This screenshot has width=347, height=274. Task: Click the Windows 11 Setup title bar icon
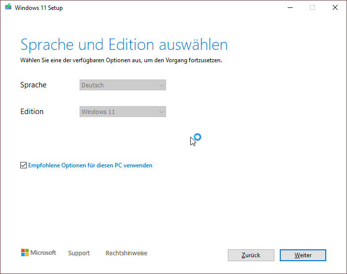coord(8,7)
